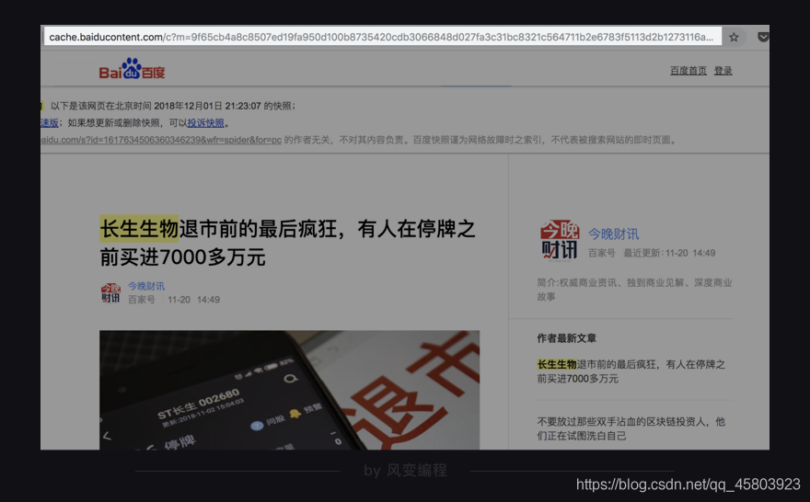This screenshot has width=810, height=502.
Task: Click the snapshot time notice 2018年12月01日
Action: click(x=173, y=106)
